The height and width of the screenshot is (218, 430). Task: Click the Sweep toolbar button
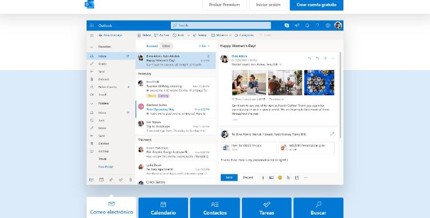pos(200,35)
